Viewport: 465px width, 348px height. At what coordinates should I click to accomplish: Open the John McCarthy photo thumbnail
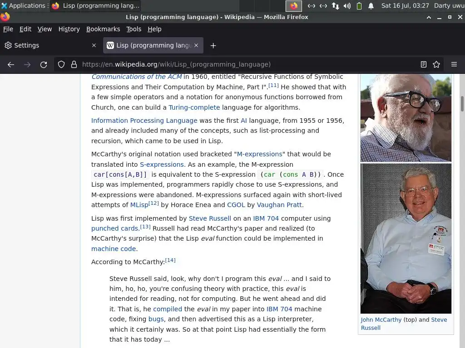[406, 118]
